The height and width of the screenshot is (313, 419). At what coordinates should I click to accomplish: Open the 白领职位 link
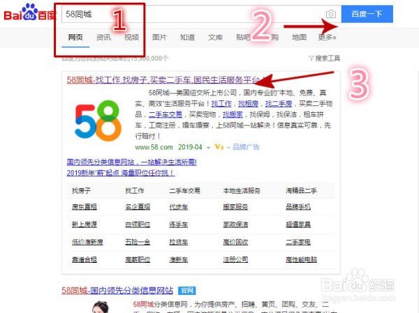[138, 224]
